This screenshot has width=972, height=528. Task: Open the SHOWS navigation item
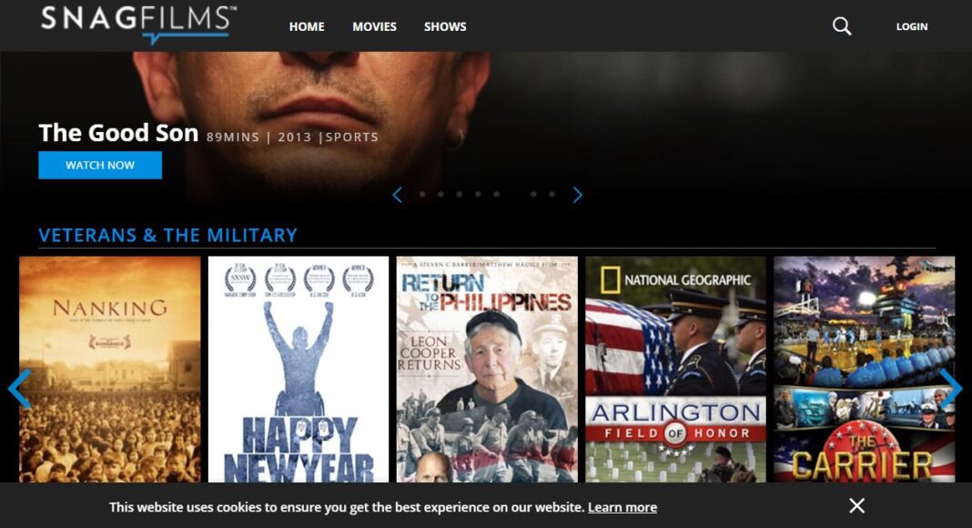tap(445, 26)
